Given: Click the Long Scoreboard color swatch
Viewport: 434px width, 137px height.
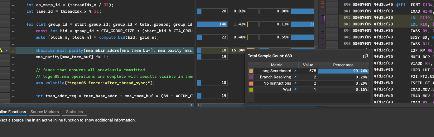Looking at the screenshot, I should 251,71.
